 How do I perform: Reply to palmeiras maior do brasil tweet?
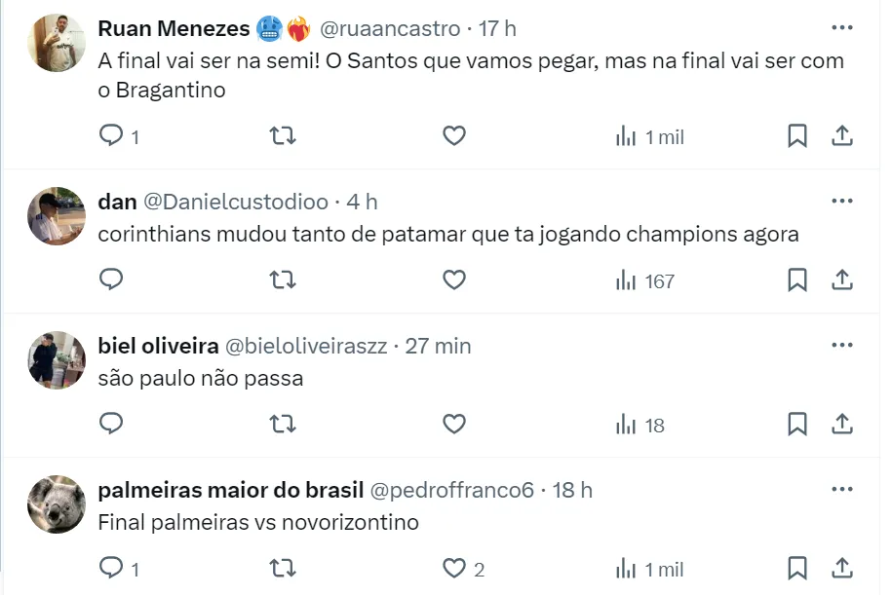point(112,568)
